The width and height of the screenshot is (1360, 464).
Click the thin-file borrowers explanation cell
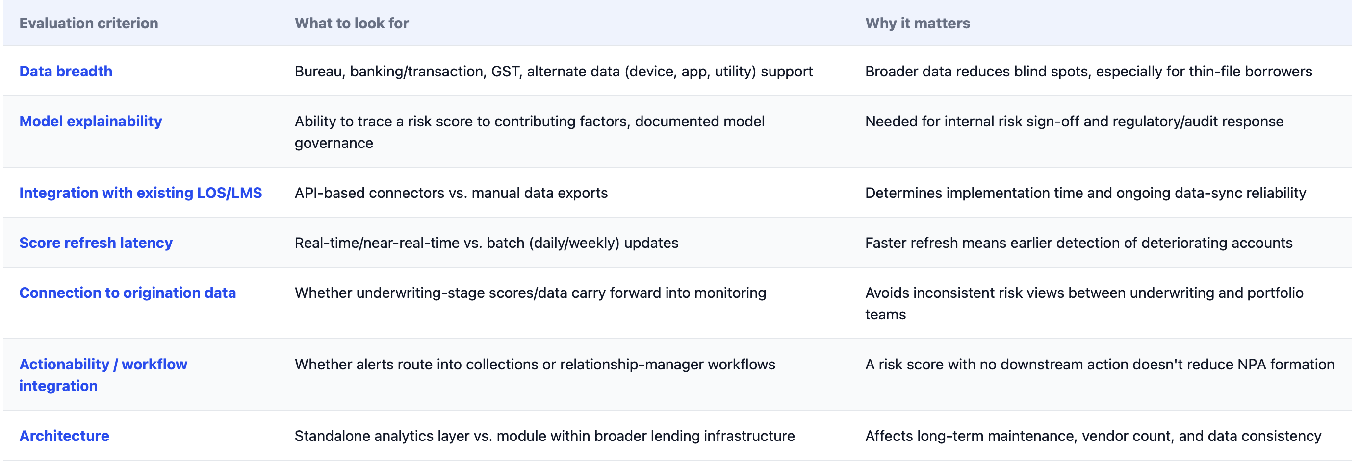[x=1089, y=71]
